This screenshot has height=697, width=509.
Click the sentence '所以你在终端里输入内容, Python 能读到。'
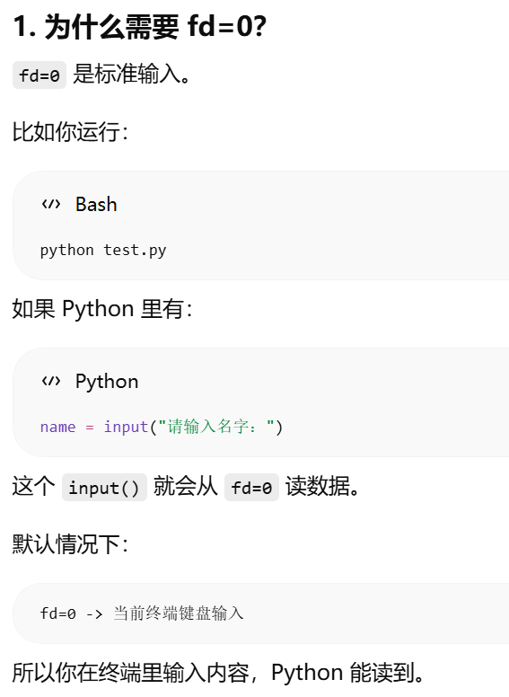[x=218, y=673]
